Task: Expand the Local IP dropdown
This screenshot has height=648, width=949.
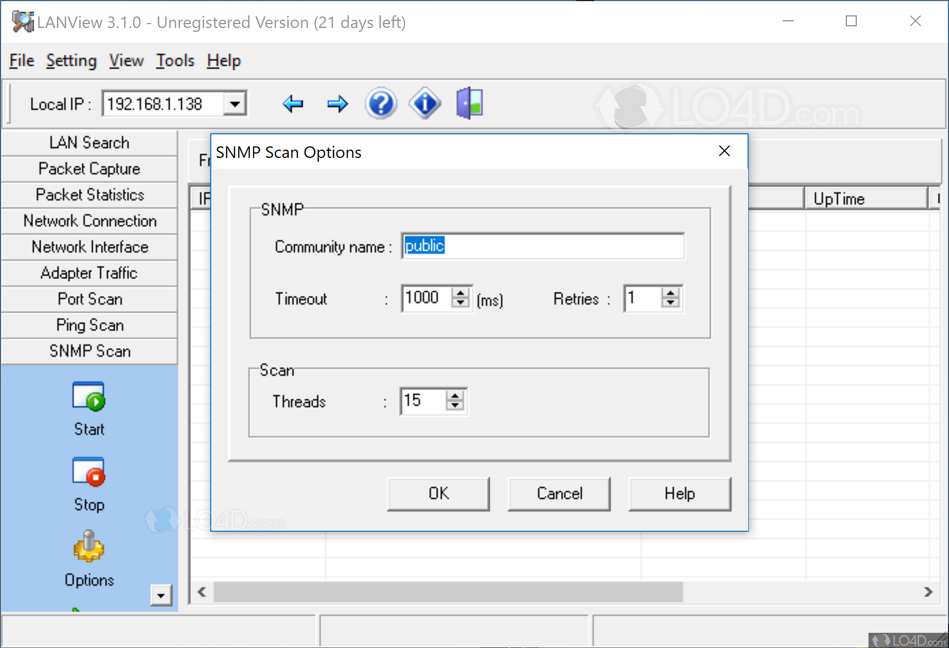Action: point(235,104)
